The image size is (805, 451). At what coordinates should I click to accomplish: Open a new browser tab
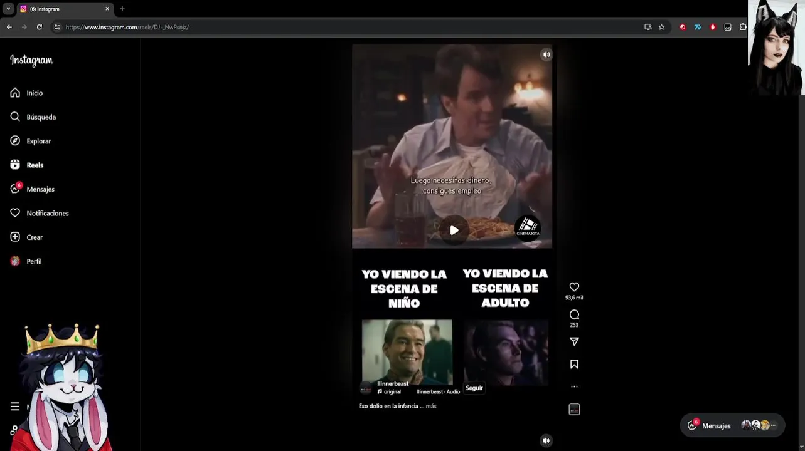122,9
